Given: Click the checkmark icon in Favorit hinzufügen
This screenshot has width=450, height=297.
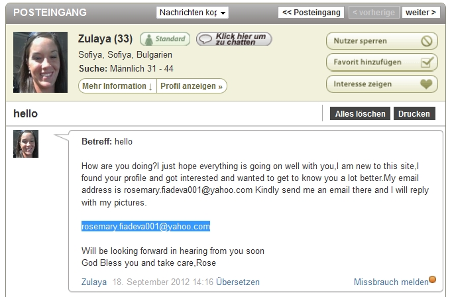Looking at the screenshot, I should tap(427, 62).
